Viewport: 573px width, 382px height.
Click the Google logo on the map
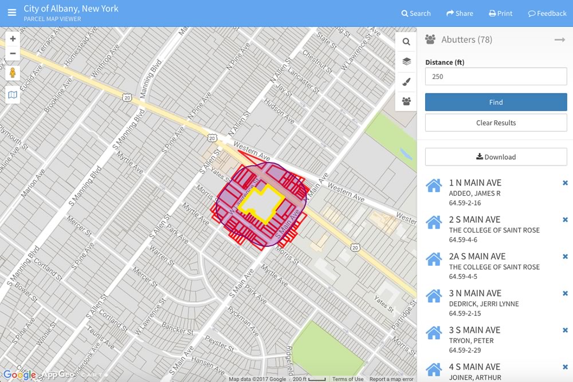[19, 375]
